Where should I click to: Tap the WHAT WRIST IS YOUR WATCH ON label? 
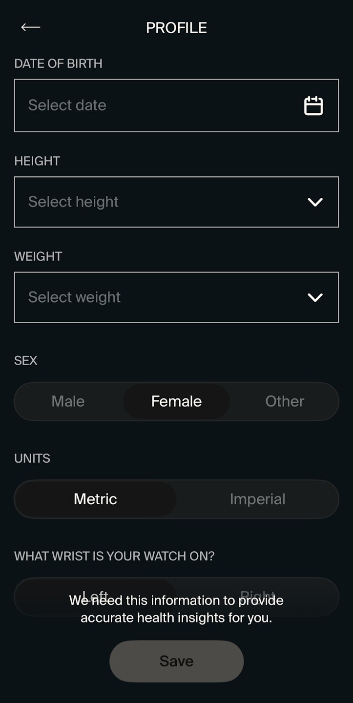coord(114,556)
